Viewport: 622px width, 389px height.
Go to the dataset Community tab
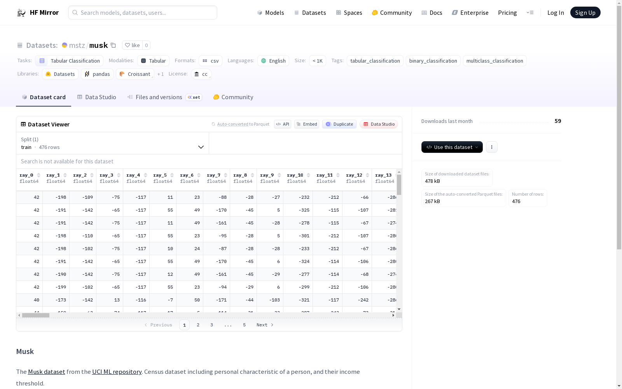(x=233, y=97)
